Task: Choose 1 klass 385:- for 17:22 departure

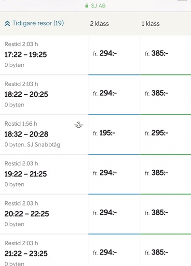Action: (165, 55)
